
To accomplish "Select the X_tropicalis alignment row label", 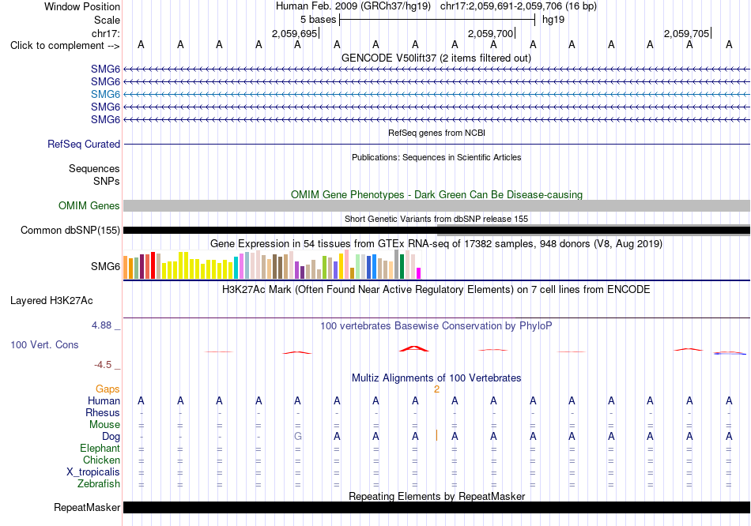I will click(x=93, y=472).
